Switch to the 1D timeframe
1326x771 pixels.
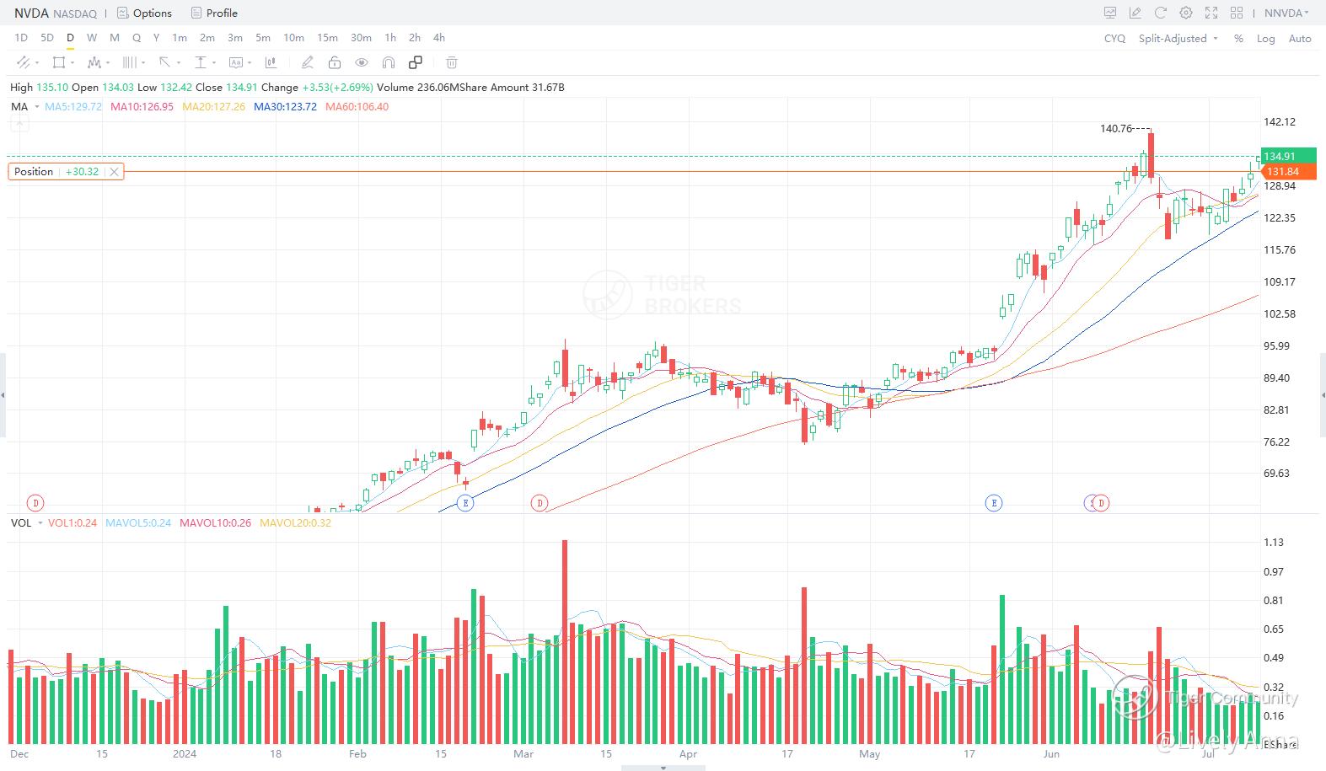click(21, 38)
